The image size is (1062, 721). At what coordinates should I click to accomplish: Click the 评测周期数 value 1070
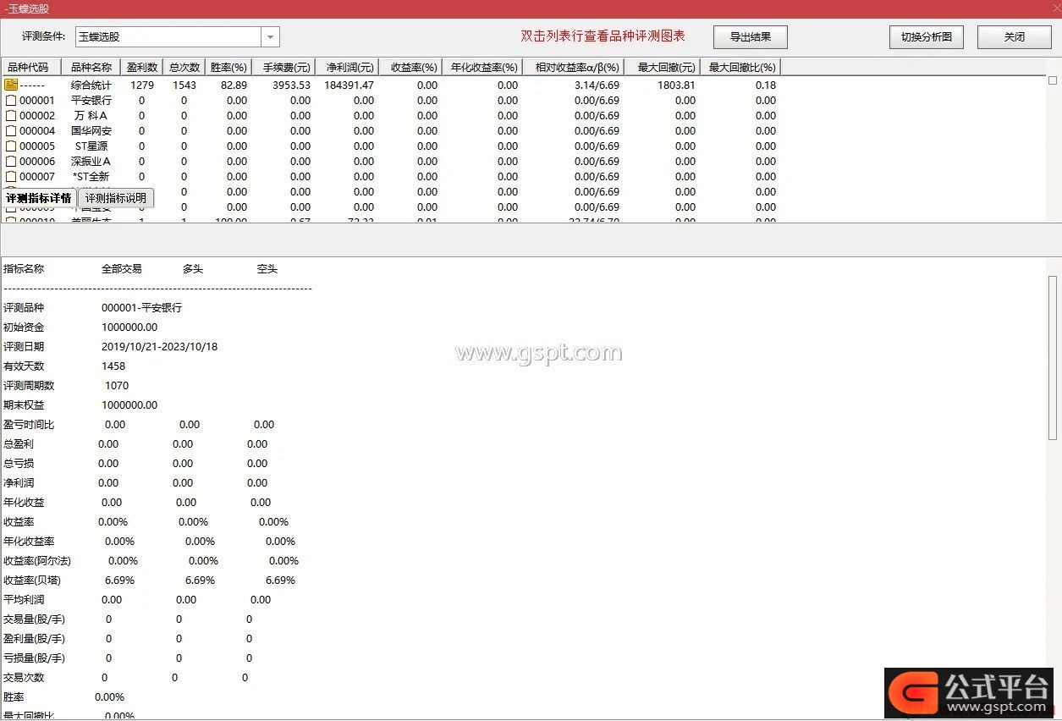pyautogui.click(x=117, y=385)
